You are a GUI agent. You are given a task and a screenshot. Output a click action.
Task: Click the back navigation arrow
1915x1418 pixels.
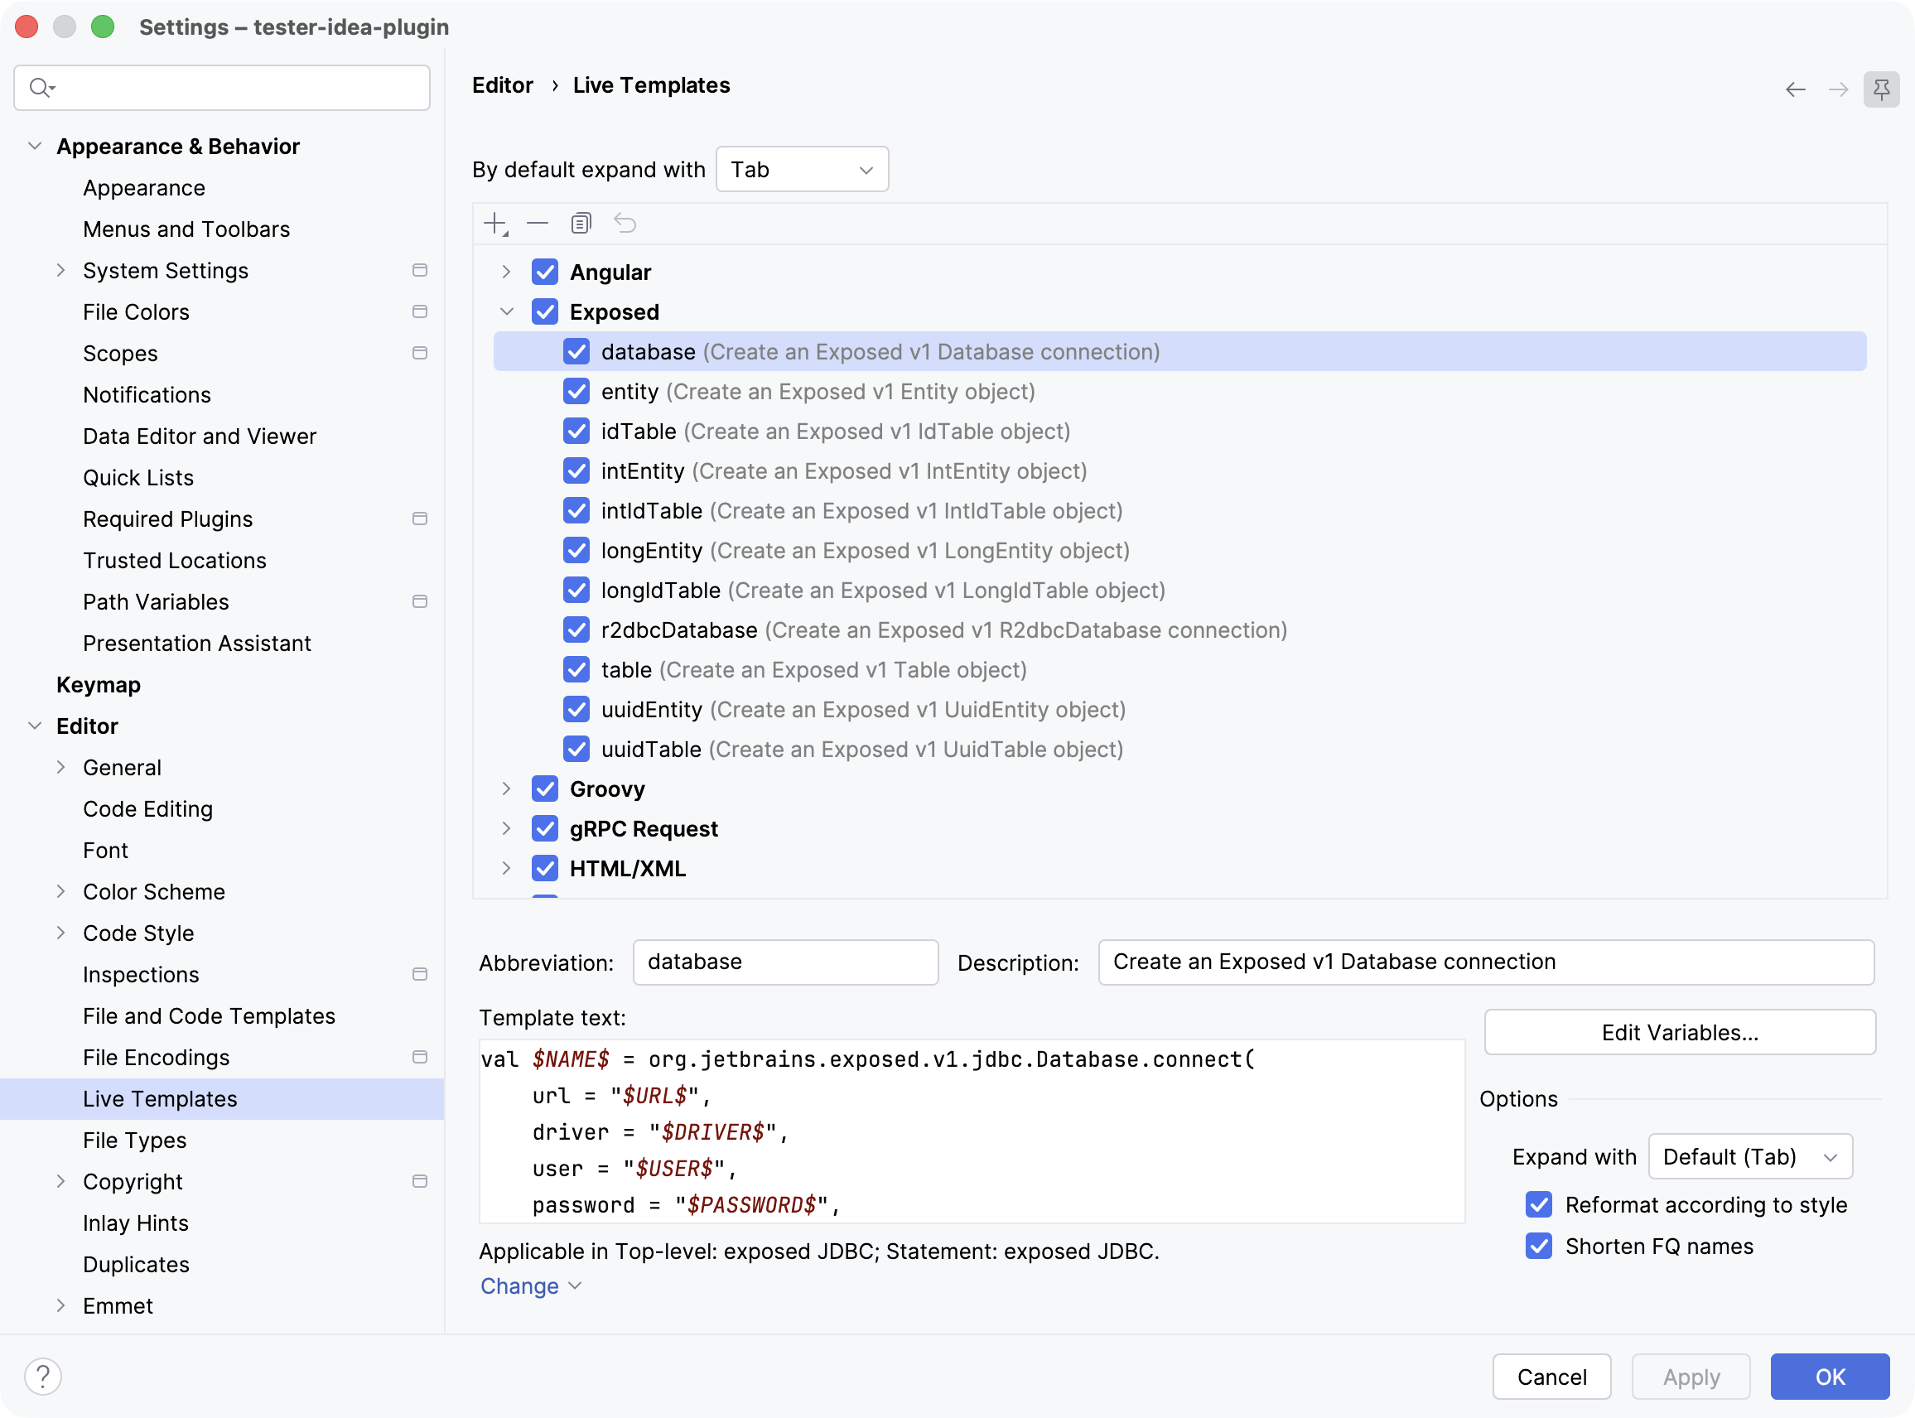coord(1795,89)
